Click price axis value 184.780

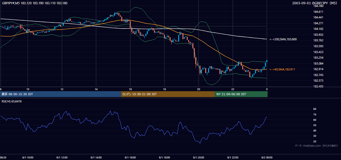click(318, 6)
